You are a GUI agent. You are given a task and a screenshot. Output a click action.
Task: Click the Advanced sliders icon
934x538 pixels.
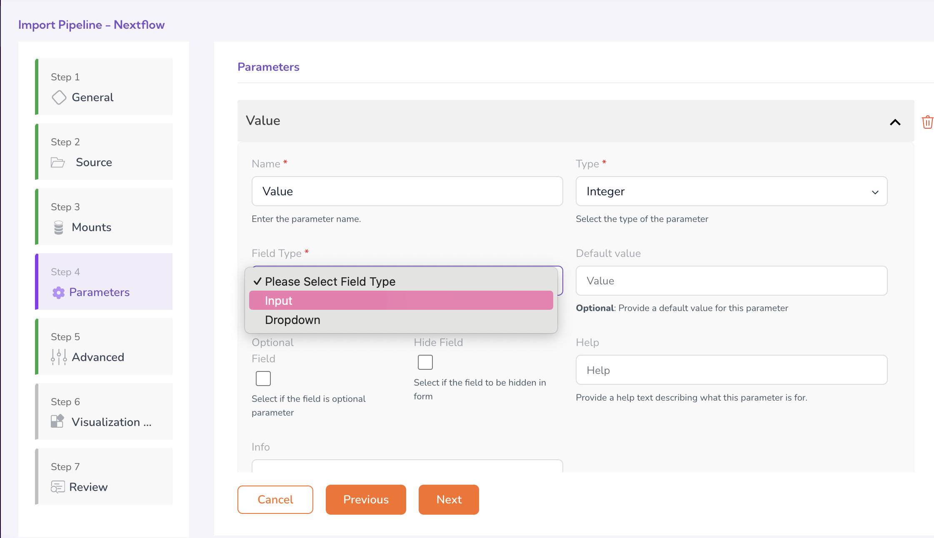click(x=59, y=357)
